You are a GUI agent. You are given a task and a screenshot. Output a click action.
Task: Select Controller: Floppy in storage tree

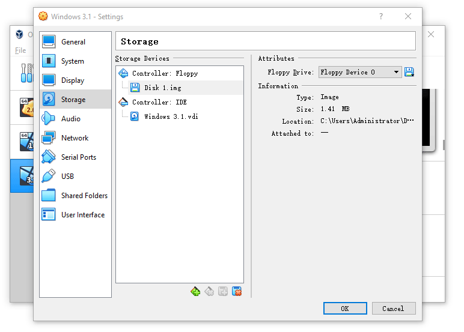point(180,73)
